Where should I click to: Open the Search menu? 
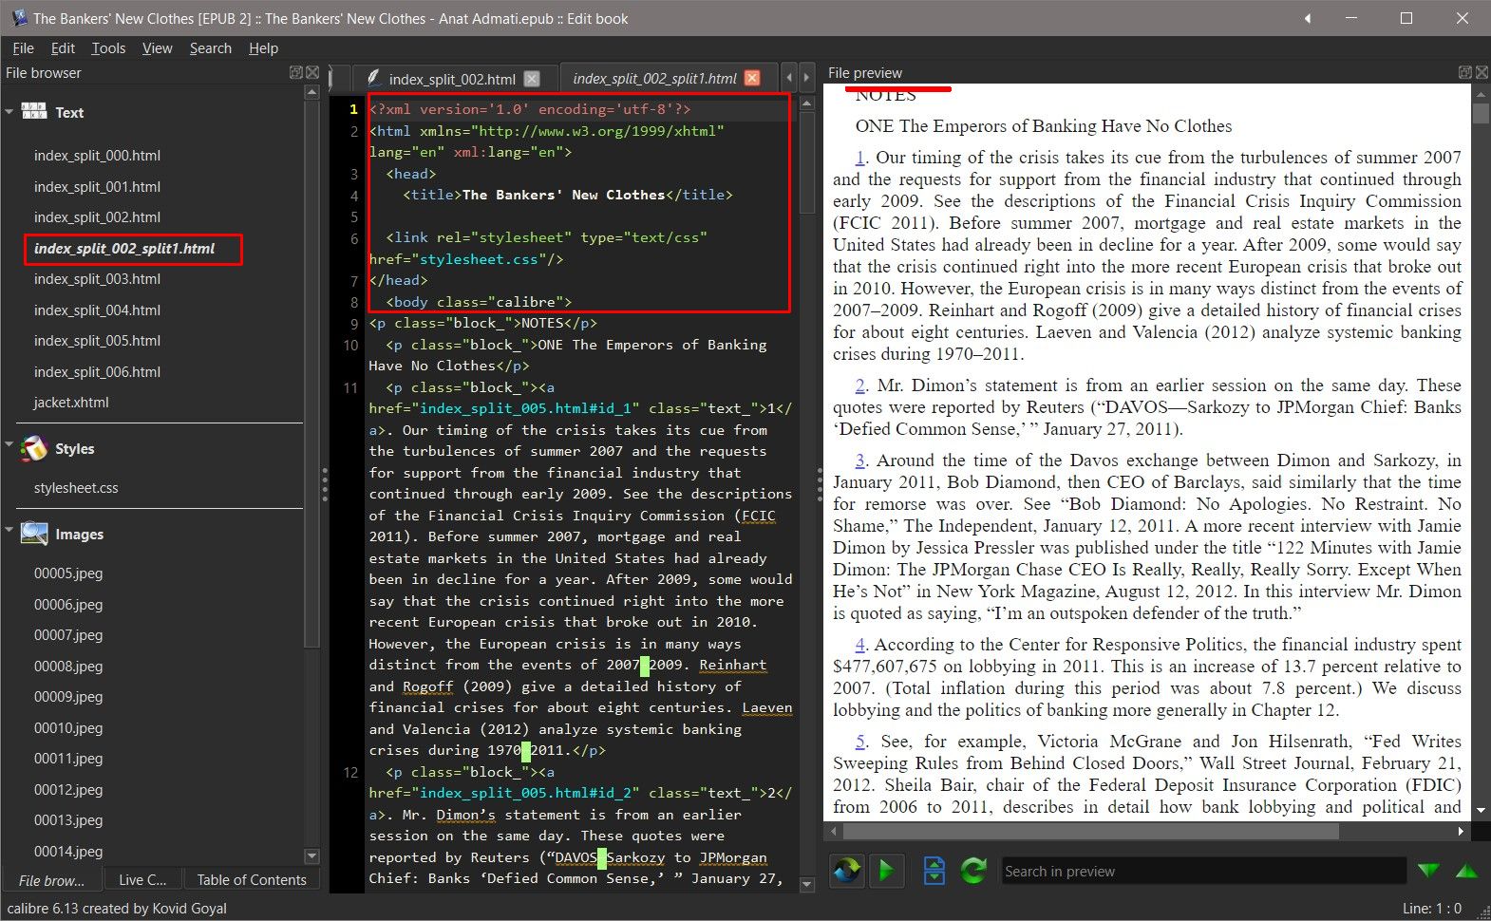coord(210,47)
